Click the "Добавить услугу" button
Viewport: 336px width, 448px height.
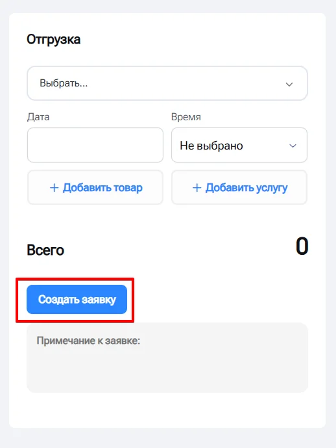click(x=239, y=187)
